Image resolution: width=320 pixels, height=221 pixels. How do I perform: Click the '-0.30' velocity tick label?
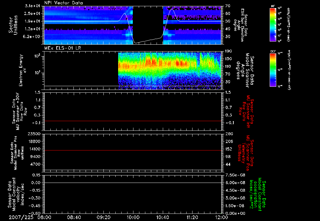pyautogui.click(x=34, y=198)
